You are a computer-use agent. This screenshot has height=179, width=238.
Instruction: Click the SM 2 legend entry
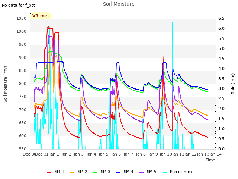pyautogui.click(x=79, y=172)
